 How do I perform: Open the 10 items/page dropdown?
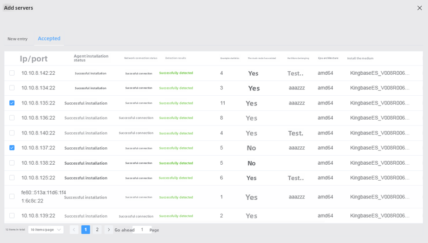click(x=45, y=230)
